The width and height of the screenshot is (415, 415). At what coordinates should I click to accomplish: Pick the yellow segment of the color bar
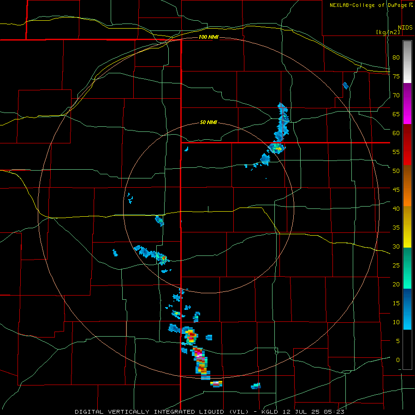coord(407,227)
